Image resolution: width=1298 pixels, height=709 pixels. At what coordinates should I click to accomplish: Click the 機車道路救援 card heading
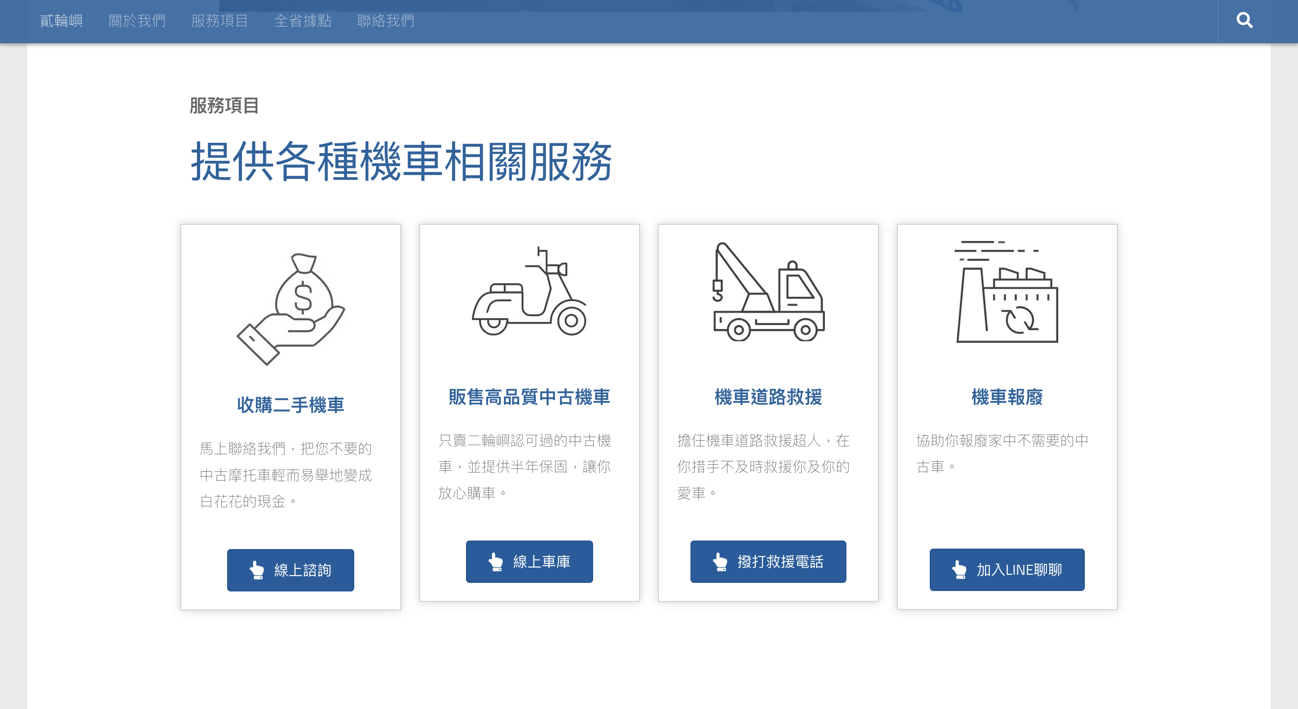click(x=768, y=397)
